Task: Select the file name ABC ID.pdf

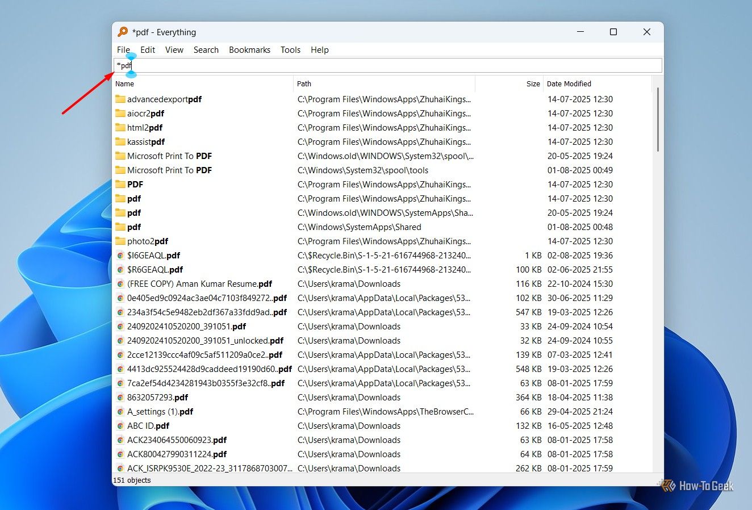Action: [x=148, y=426]
